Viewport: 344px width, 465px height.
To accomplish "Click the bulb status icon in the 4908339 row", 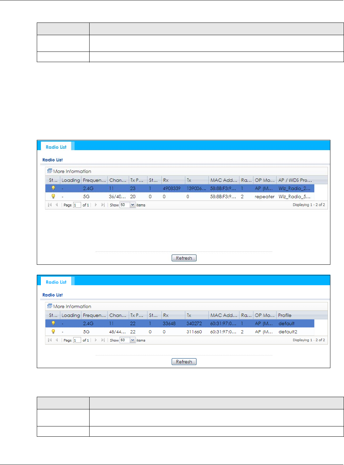I will (x=53, y=188).
